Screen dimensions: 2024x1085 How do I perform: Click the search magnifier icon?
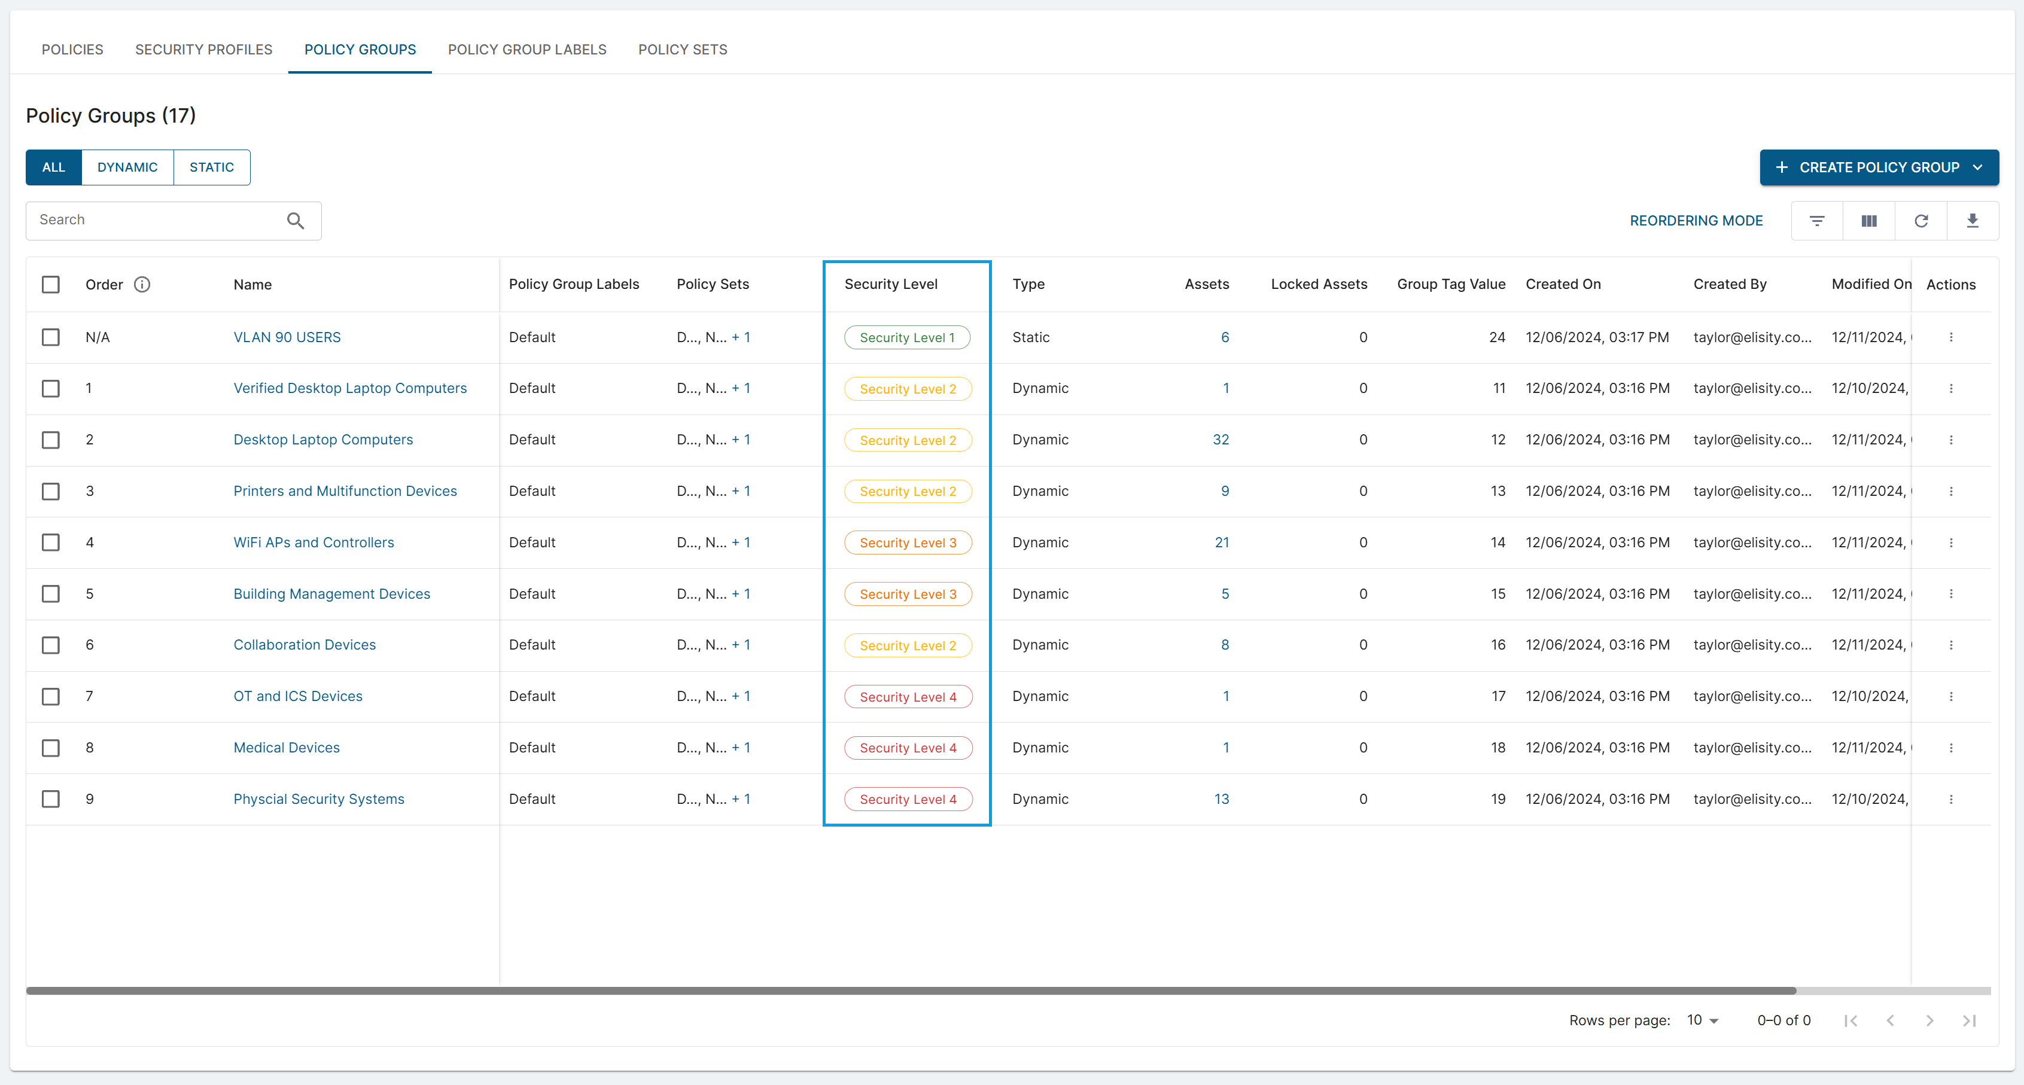pyautogui.click(x=296, y=221)
